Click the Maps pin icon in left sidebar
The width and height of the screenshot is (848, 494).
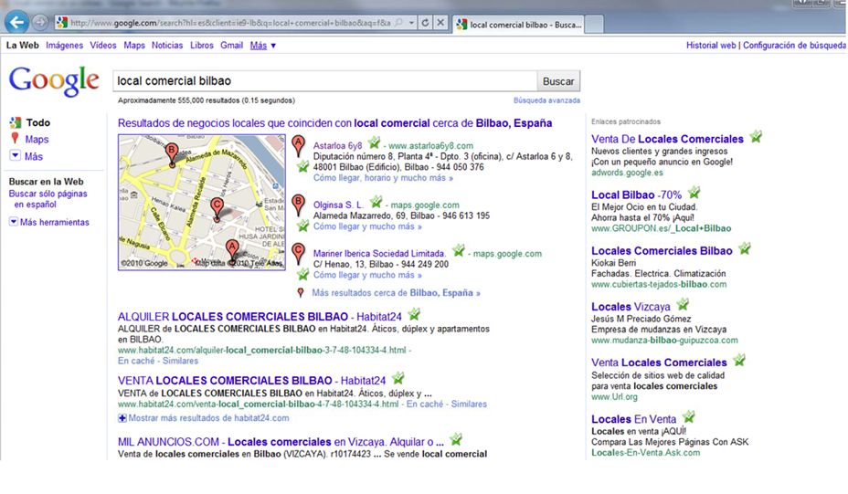pyautogui.click(x=16, y=139)
